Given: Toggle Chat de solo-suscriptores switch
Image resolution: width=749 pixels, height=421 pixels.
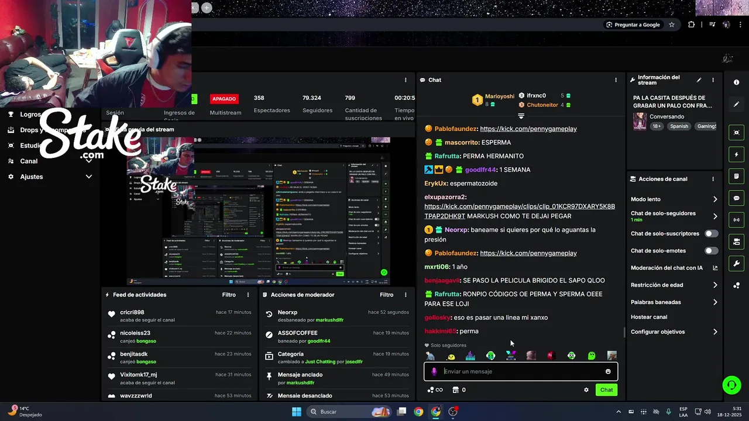Looking at the screenshot, I should [x=711, y=233].
